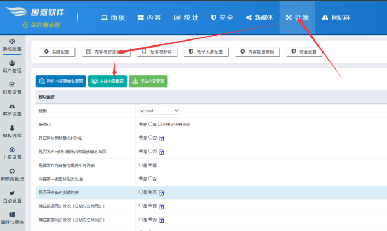Open 菜单设置 sidebar item
The width and height of the screenshot is (387, 231).
[12, 109]
